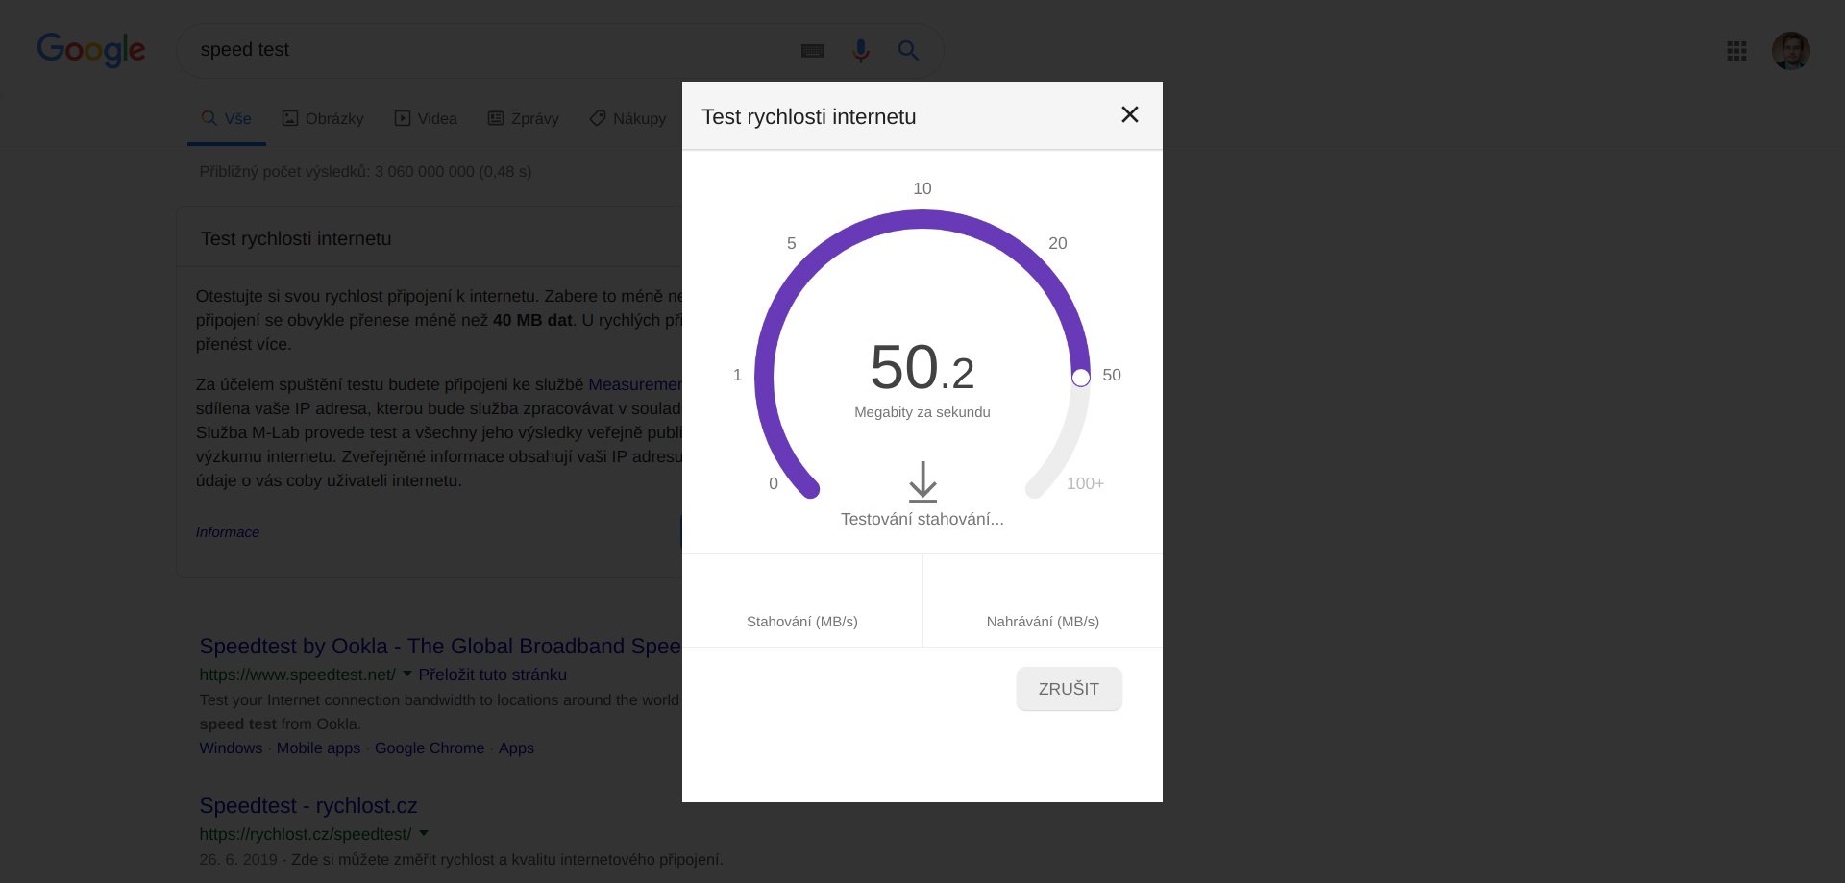The height and width of the screenshot is (883, 1845).
Task: Start voice search with the microphone icon
Action: 861,51
